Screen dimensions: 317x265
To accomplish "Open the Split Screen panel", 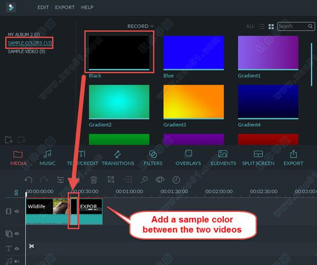I will point(258,157).
